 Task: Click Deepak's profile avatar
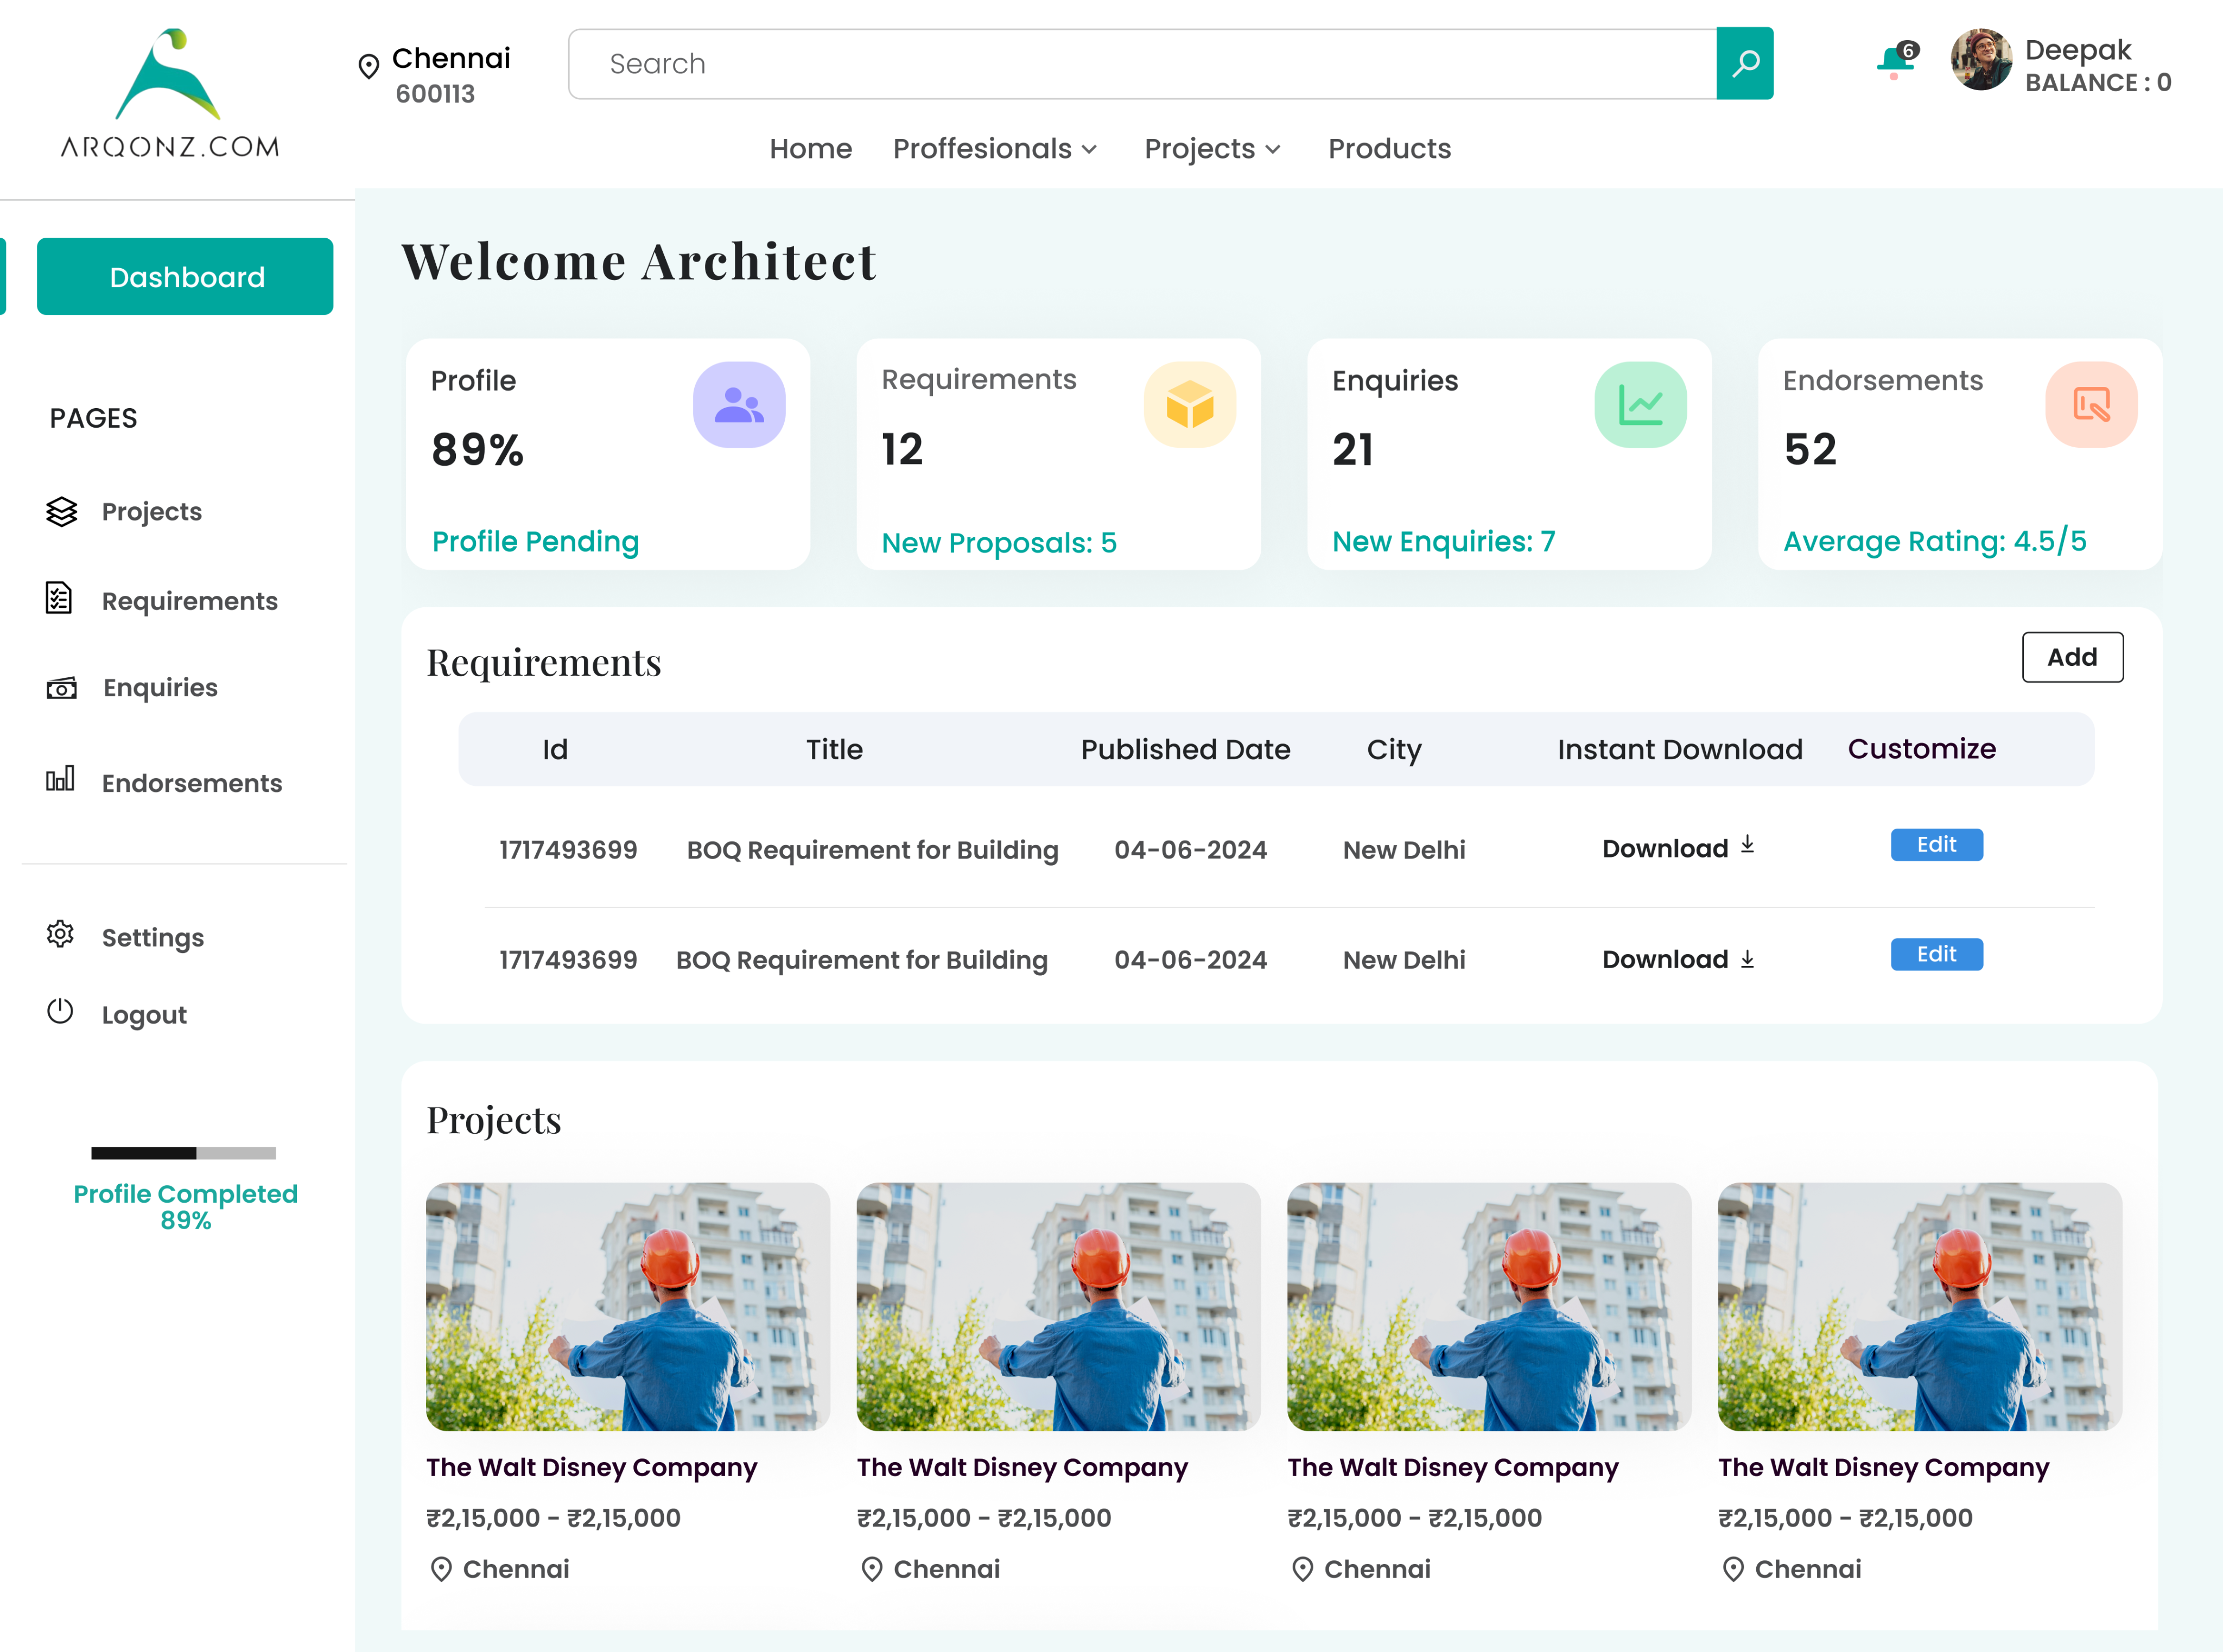coord(1981,60)
